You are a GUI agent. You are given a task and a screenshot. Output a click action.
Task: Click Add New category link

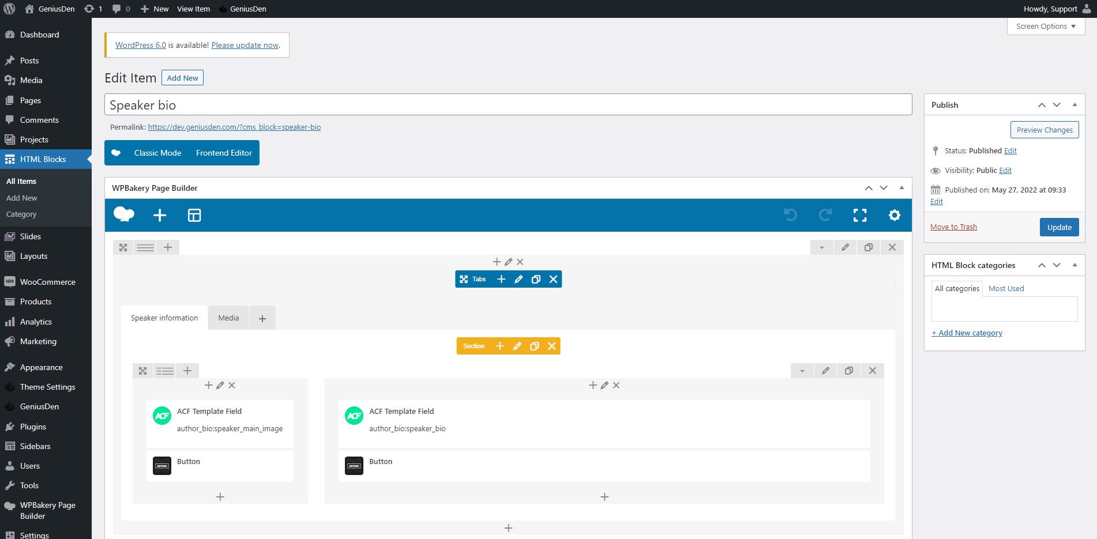[x=967, y=333]
